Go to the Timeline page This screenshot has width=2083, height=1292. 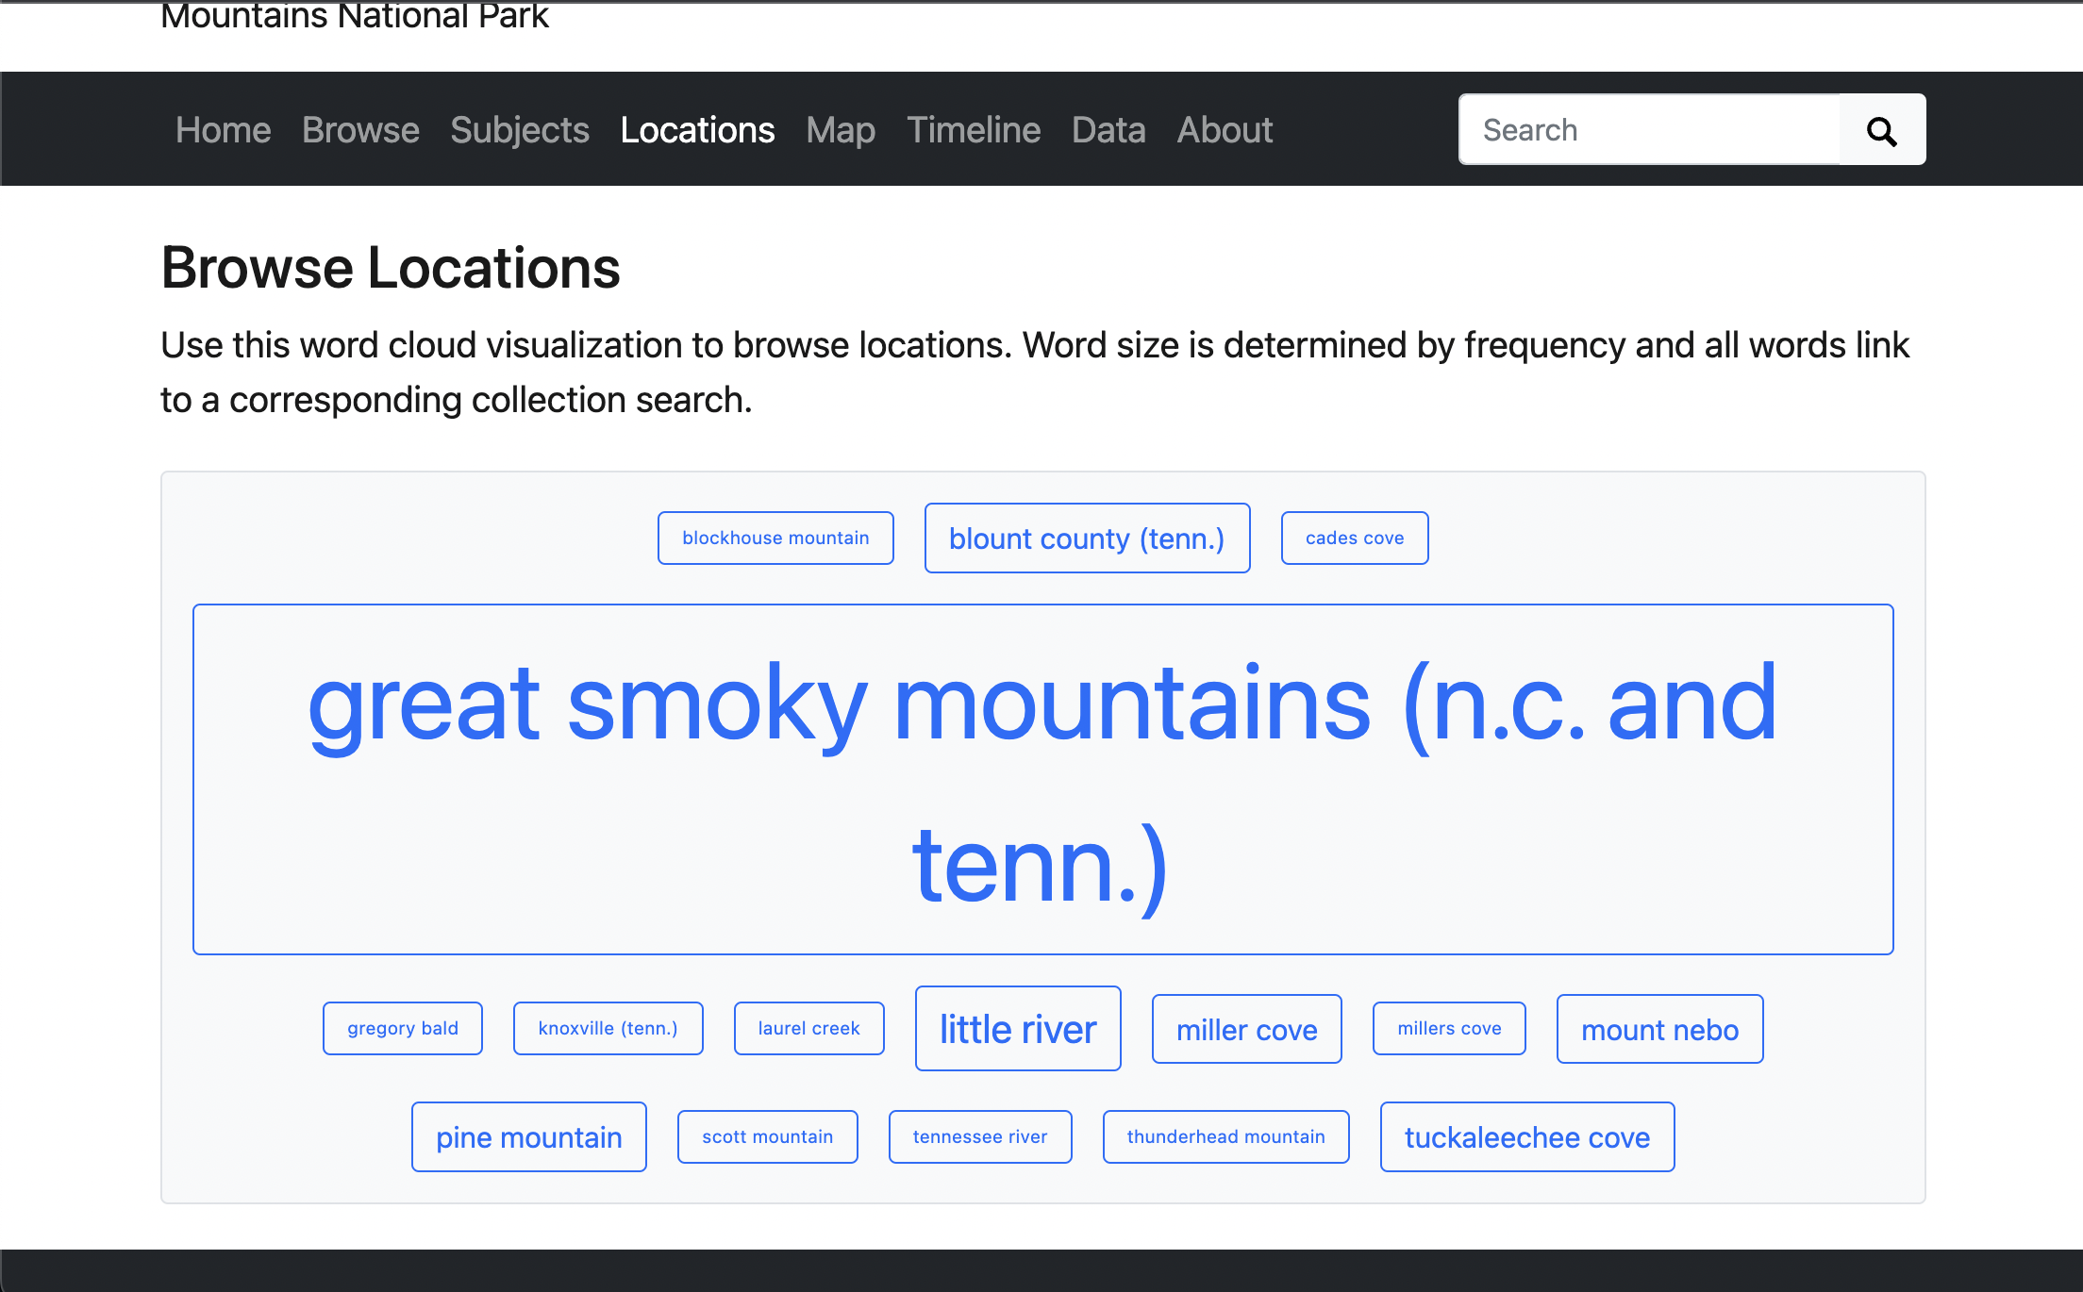(x=974, y=130)
